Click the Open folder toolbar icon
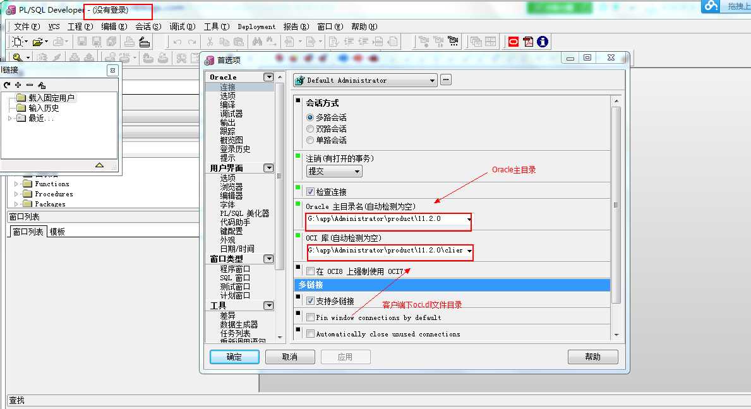 coord(37,42)
